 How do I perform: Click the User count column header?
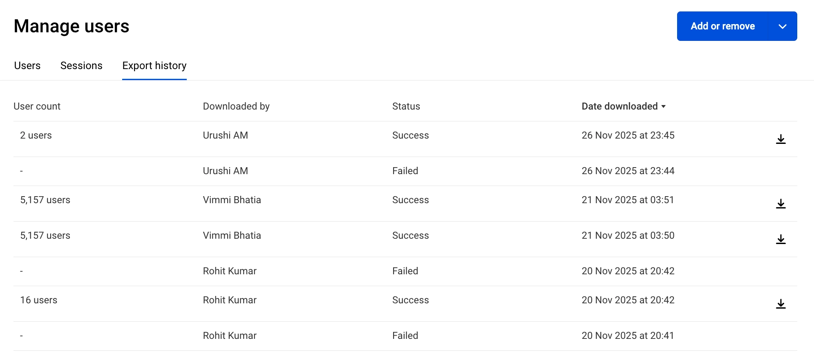point(37,107)
